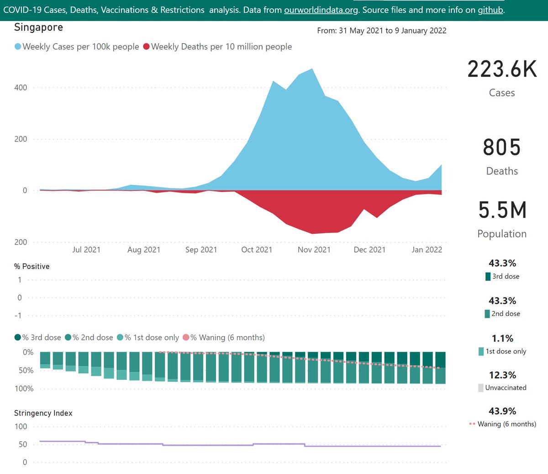548x474 pixels.
Task: Click the Unvaccinated grey square icon
Action: [x=480, y=388]
